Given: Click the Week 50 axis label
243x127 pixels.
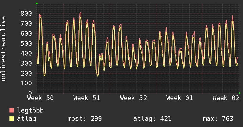Looking at the screenshot, I should tap(40, 98).
